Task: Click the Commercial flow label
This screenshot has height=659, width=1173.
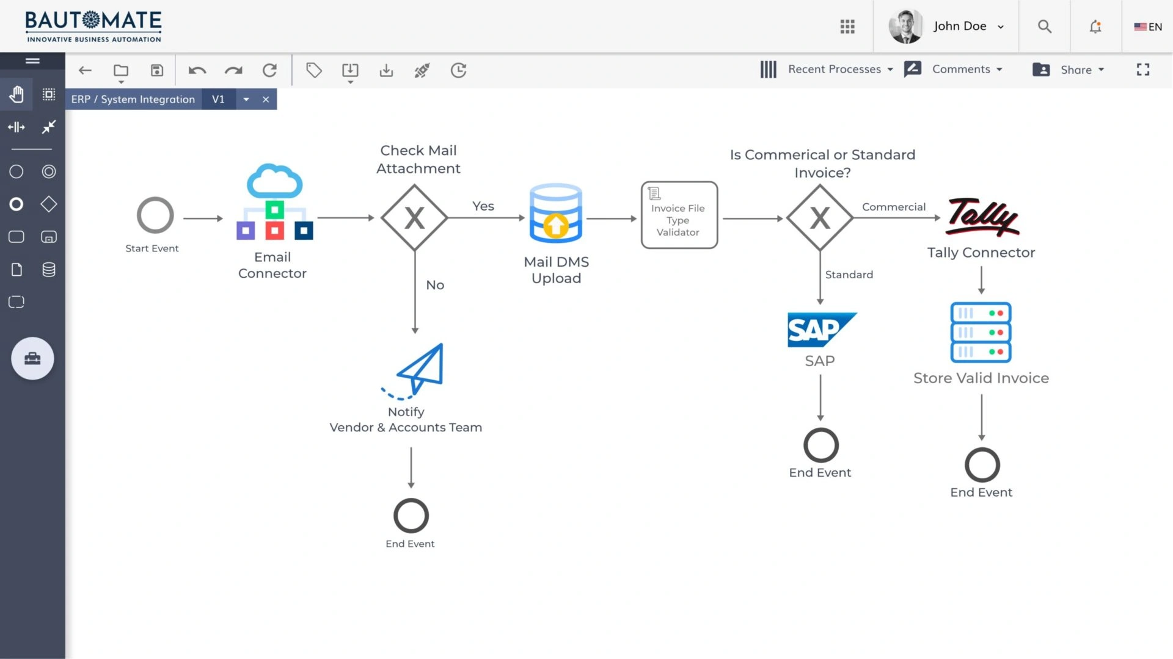Action: (894, 207)
